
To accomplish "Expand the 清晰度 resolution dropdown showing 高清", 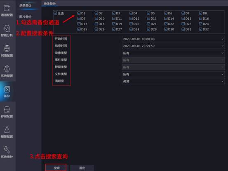I will [x=173, y=81].
